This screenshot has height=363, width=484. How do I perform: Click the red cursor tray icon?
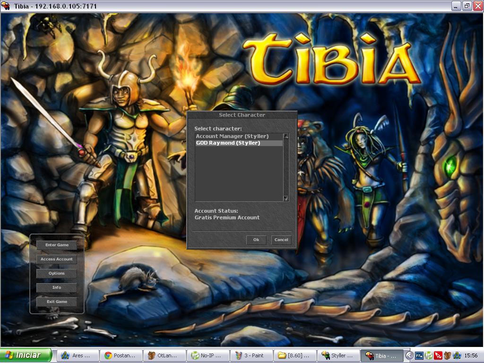[x=438, y=355]
